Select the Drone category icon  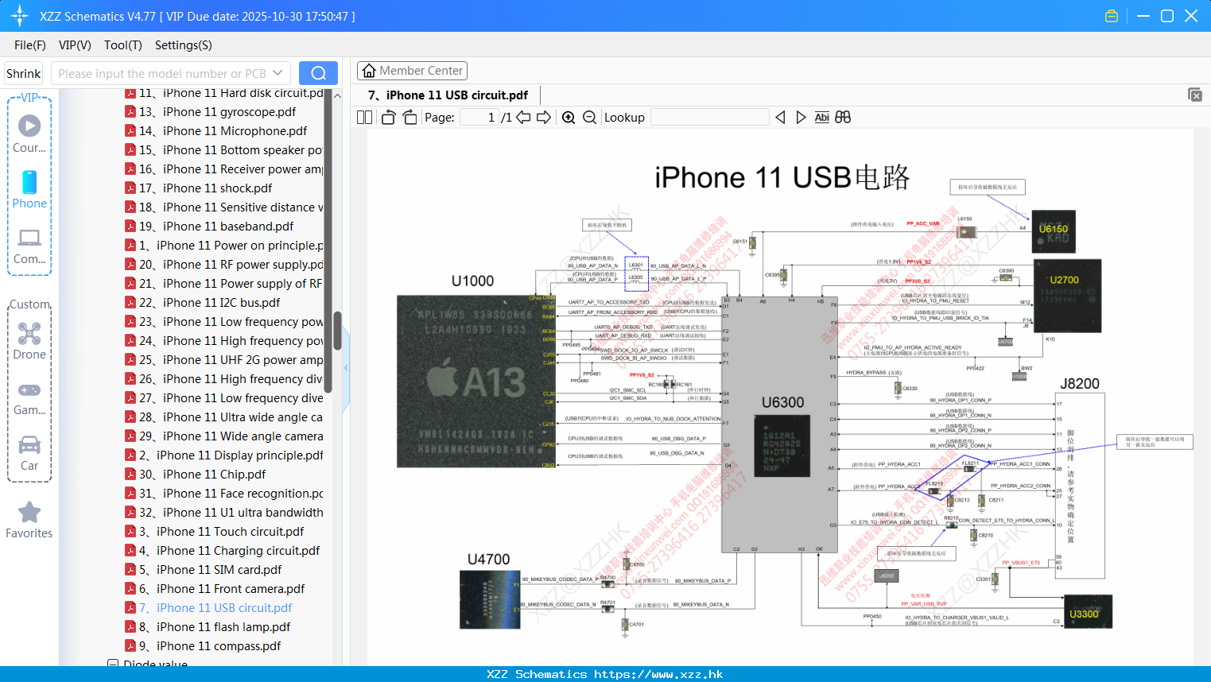pos(29,341)
